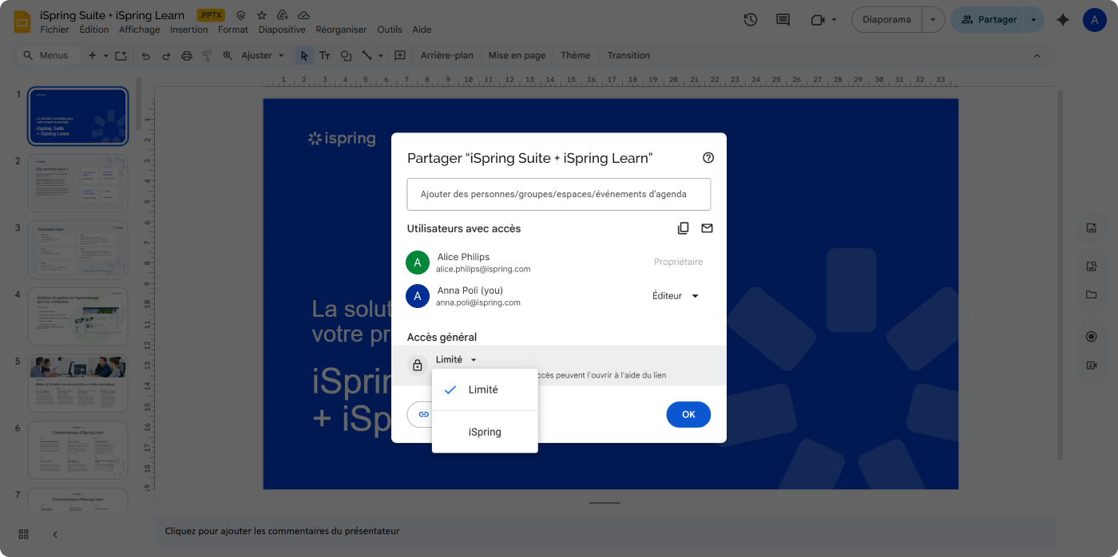
Task: Click the print icon in toolbar
Action: (187, 56)
